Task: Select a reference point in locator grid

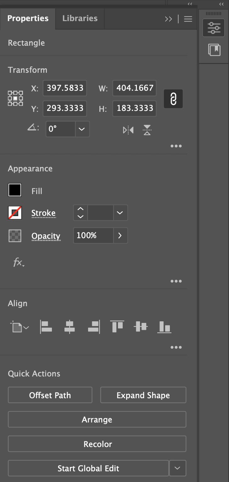Action: (15, 98)
